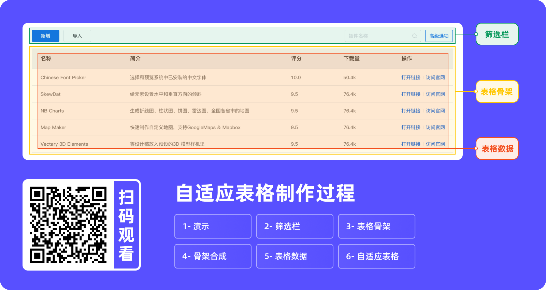Open 访问官网 for NB Charts
Image resolution: width=546 pixels, height=290 pixels.
tap(435, 111)
